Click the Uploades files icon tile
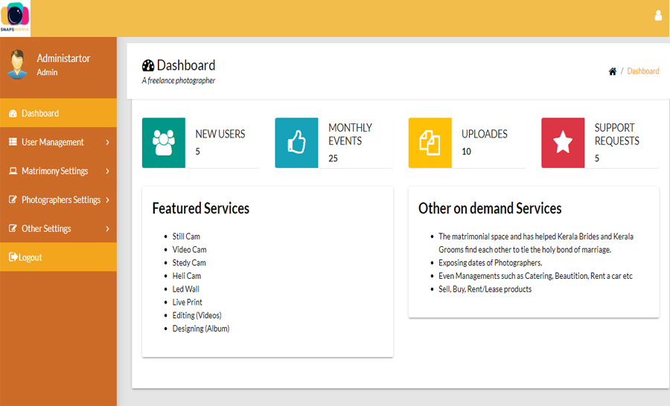The width and height of the screenshot is (670, 406). click(430, 142)
